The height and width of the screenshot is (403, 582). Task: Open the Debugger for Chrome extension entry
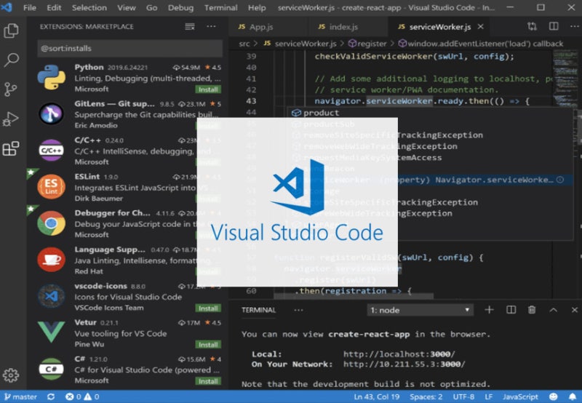coord(128,223)
